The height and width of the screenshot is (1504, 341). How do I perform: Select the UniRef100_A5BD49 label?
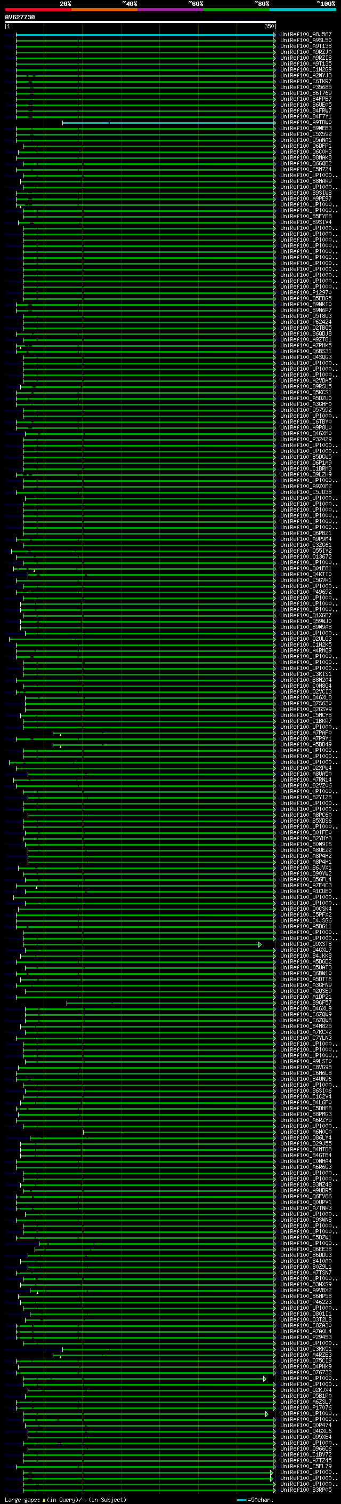click(x=306, y=744)
